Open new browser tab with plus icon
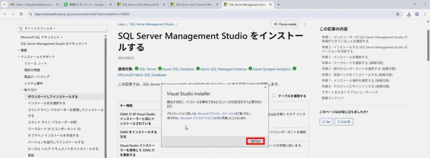The height and width of the screenshot is (158, 430). pos(279,4)
